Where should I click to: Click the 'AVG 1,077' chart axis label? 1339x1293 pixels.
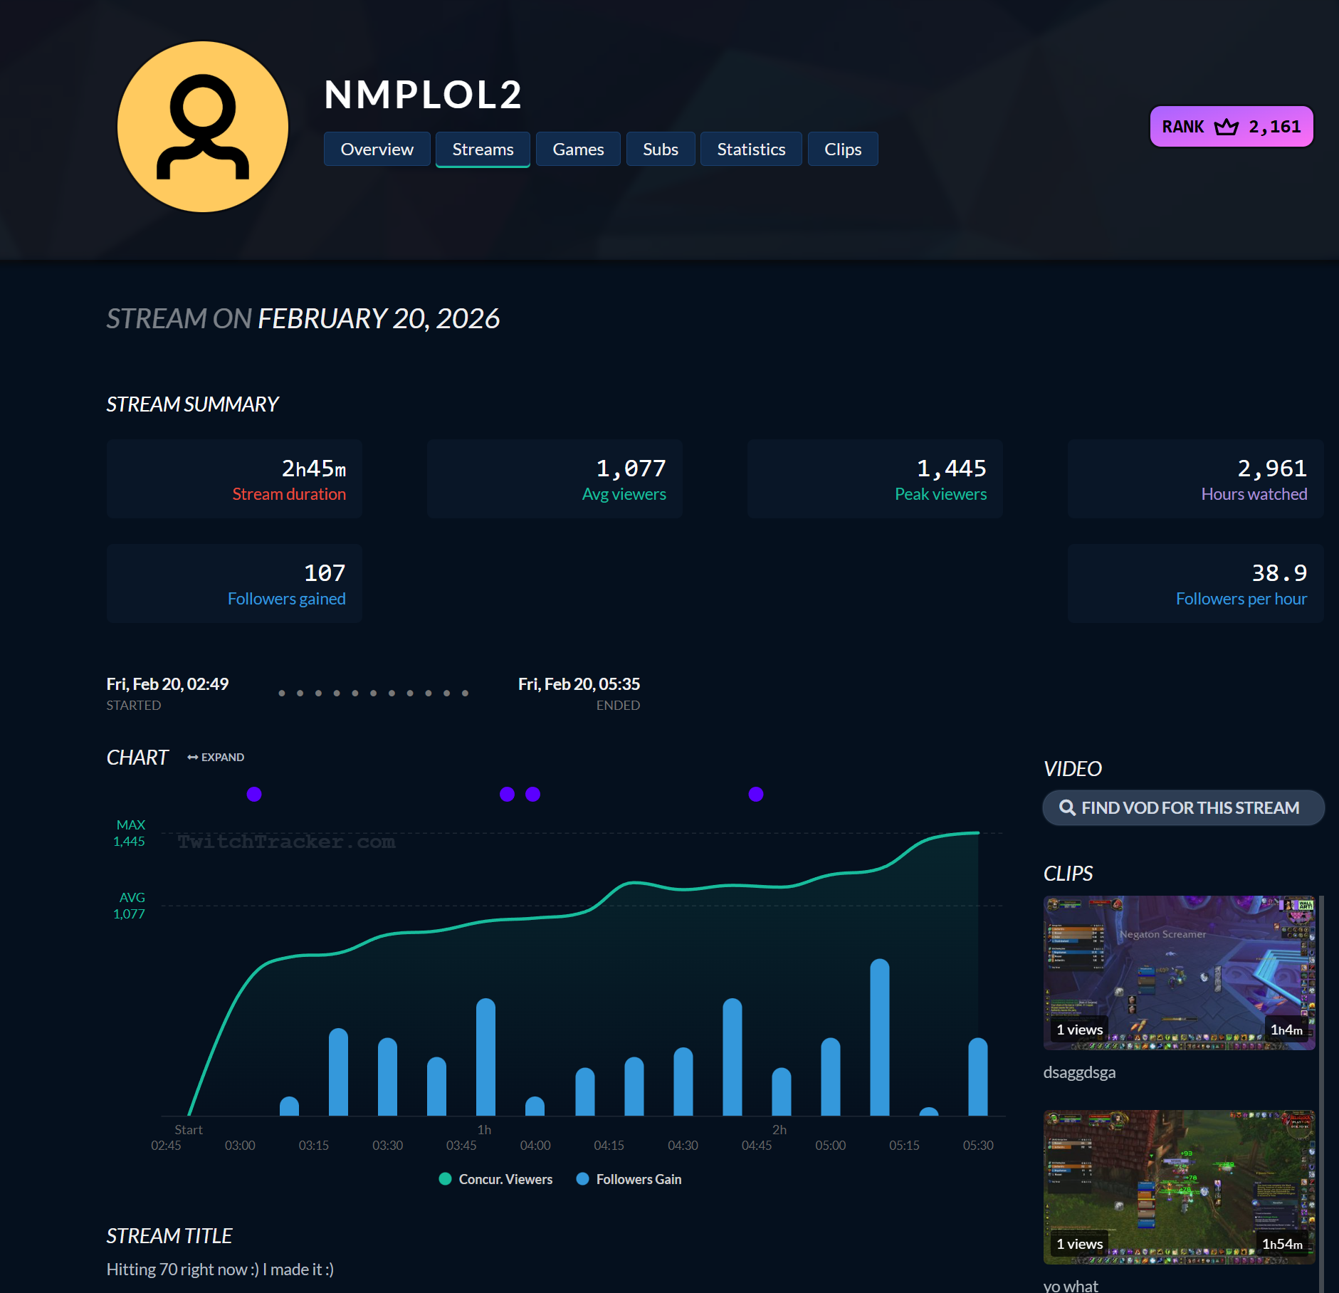[130, 906]
